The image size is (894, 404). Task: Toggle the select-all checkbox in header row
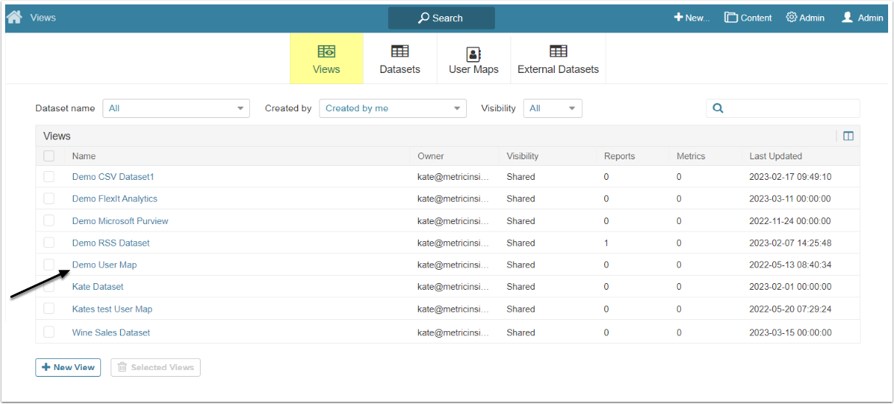pos(49,156)
